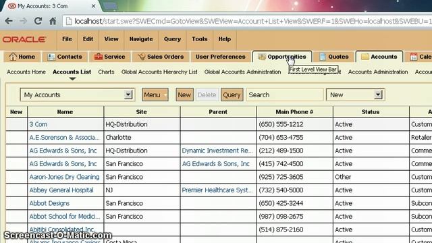Sort by the Site column header

coord(142,112)
